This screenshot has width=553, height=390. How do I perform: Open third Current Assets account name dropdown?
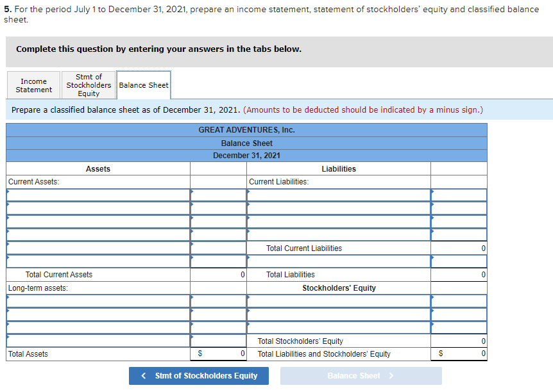[98, 222]
